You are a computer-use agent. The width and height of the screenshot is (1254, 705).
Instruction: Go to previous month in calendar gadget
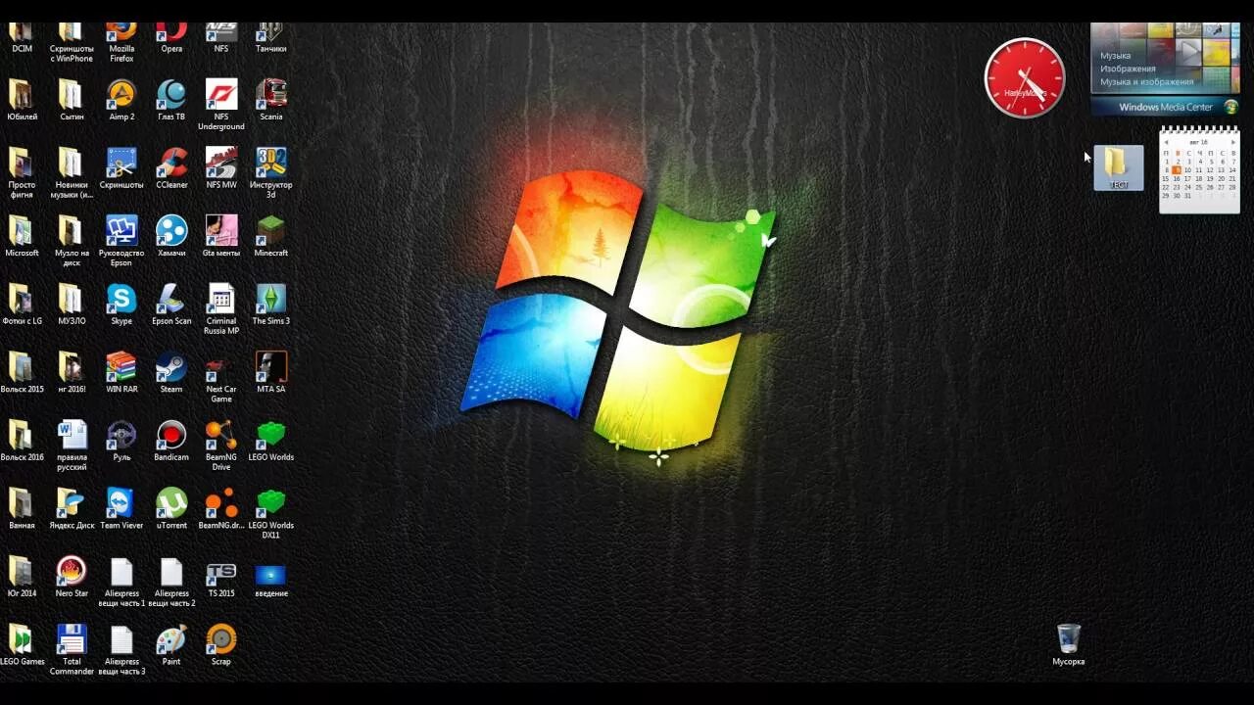[1166, 143]
